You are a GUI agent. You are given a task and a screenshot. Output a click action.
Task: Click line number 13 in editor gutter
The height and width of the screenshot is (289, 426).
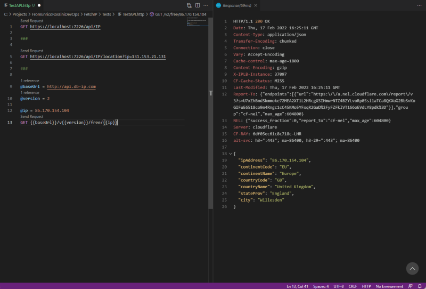tap(10, 123)
